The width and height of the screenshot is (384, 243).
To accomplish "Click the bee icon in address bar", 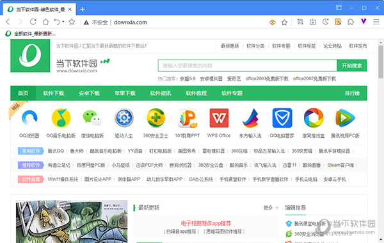I will (273, 22).
